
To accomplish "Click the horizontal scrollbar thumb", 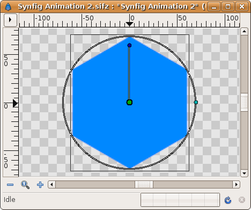I will click(144, 184).
